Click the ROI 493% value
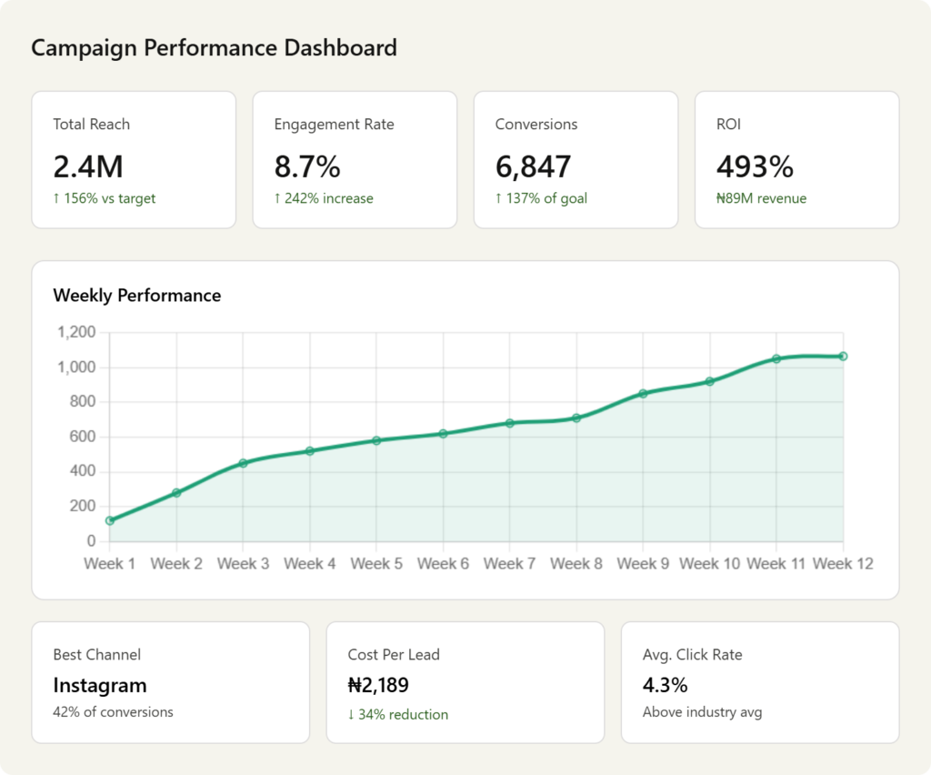The width and height of the screenshot is (931, 775). click(x=755, y=167)
